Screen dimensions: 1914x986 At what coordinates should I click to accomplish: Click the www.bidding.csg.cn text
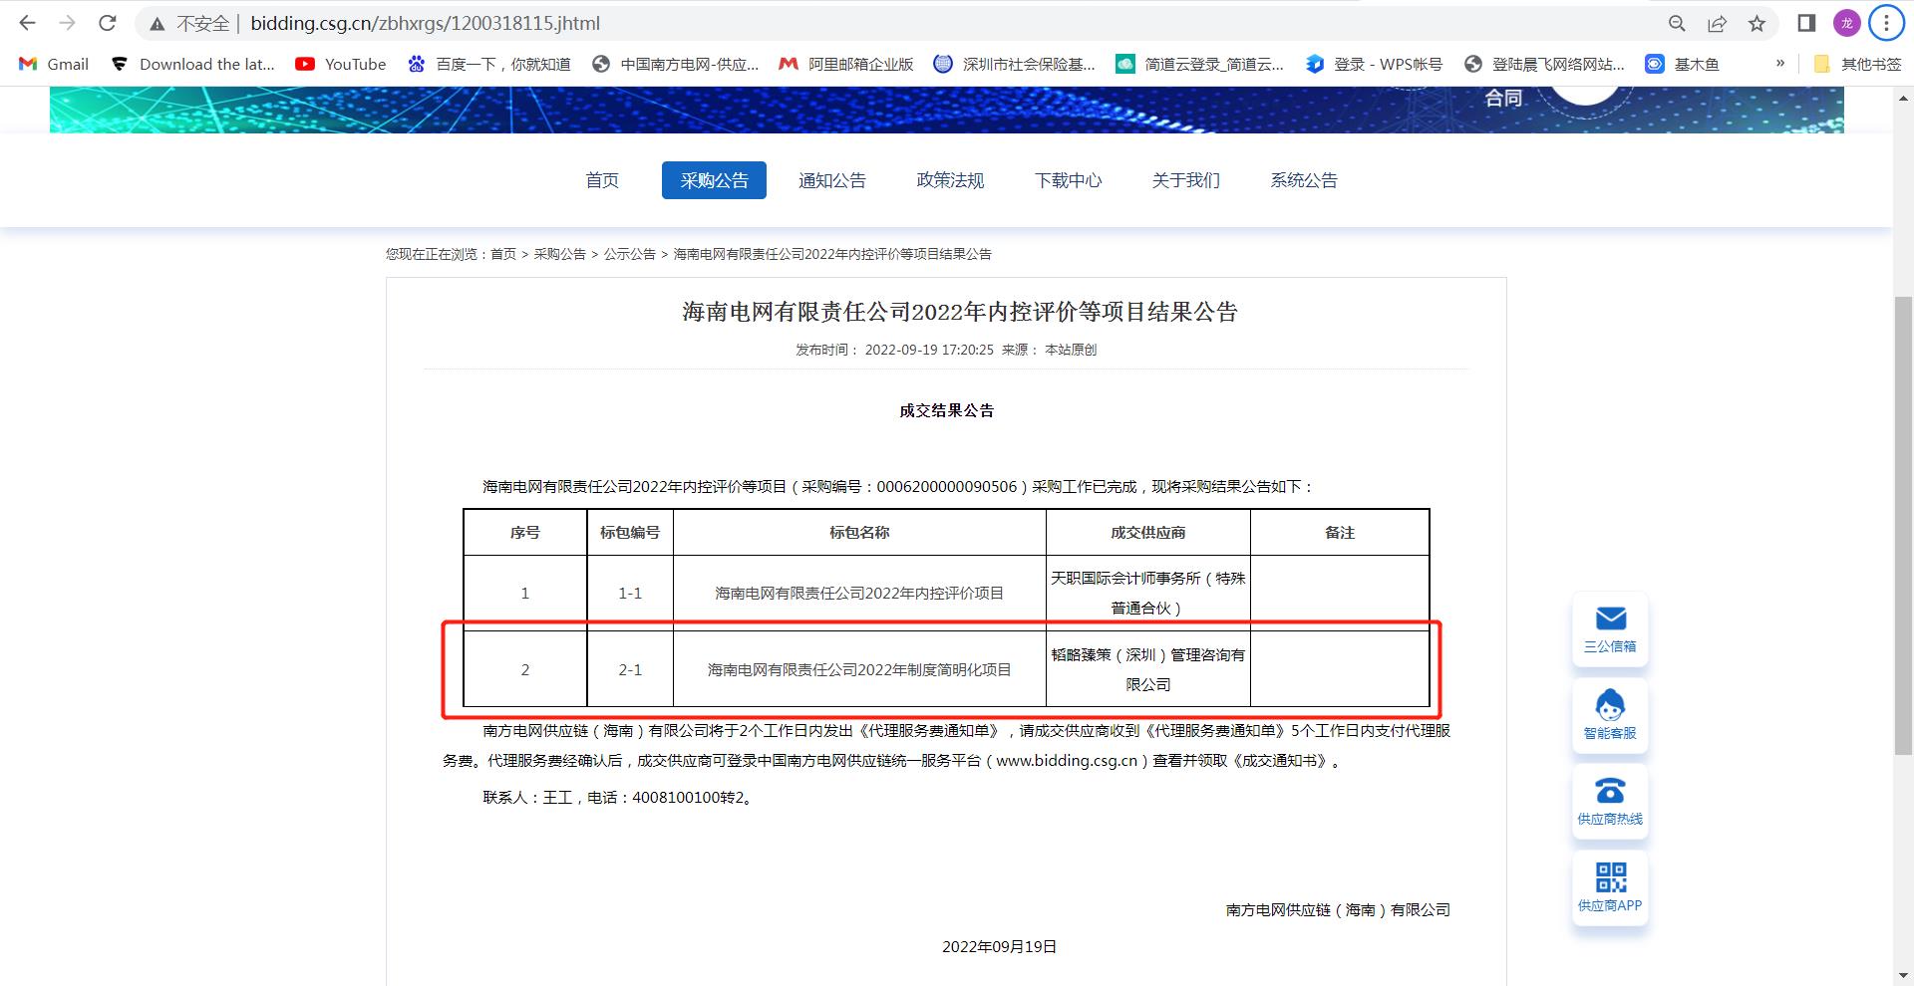pyautogui.click(x=1067, y=761)
